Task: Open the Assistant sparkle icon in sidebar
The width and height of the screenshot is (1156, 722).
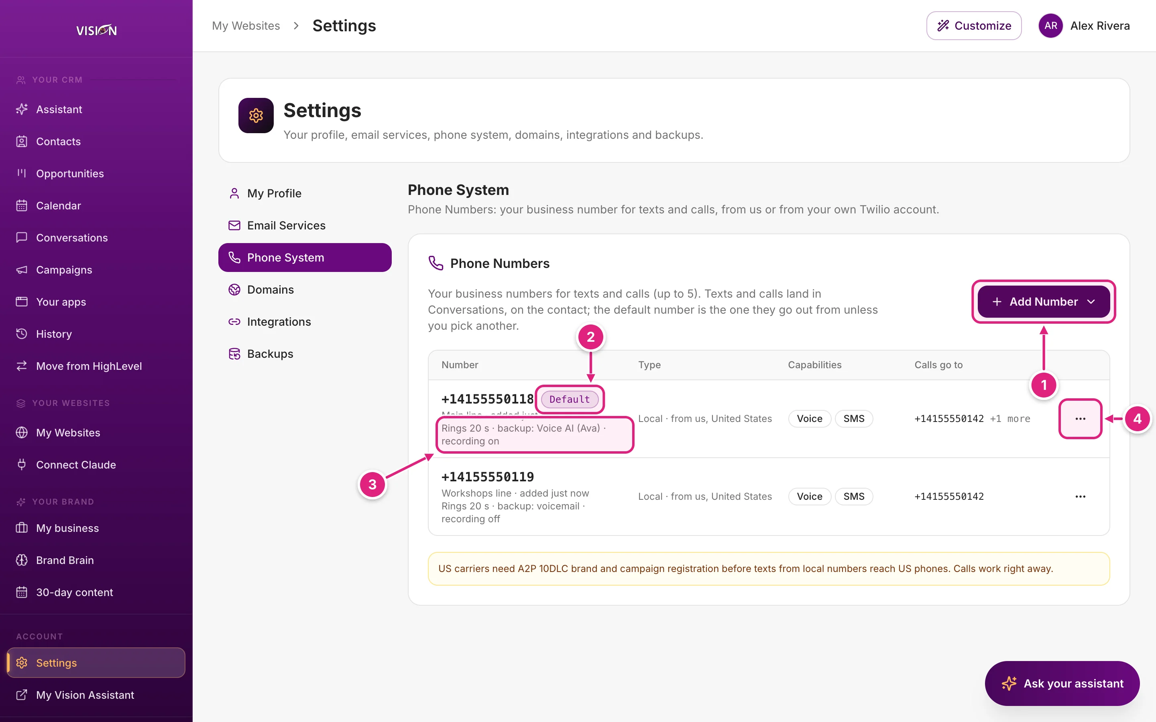Action: click(22, 110)
